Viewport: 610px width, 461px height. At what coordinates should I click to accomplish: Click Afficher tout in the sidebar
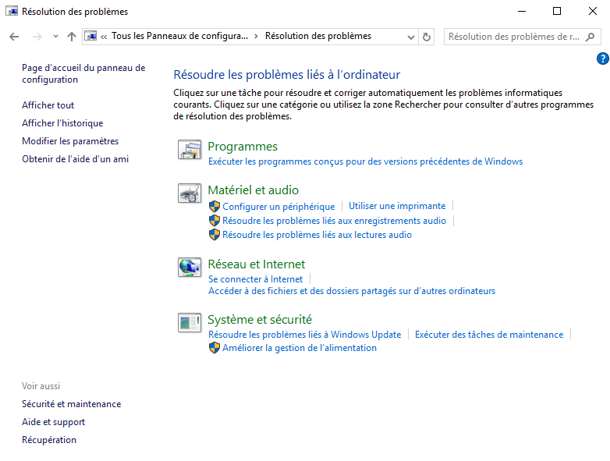tap(48, 105)
